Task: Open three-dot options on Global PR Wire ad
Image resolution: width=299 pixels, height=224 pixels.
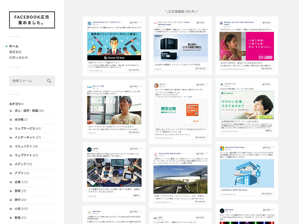Action: click(x=141, y=22)
